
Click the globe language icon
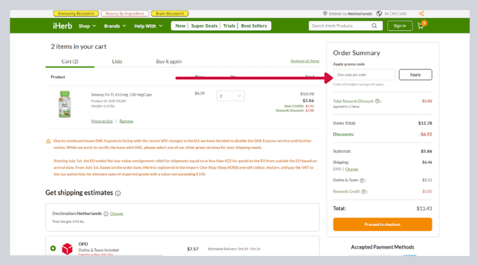click(x=379, y=14)
